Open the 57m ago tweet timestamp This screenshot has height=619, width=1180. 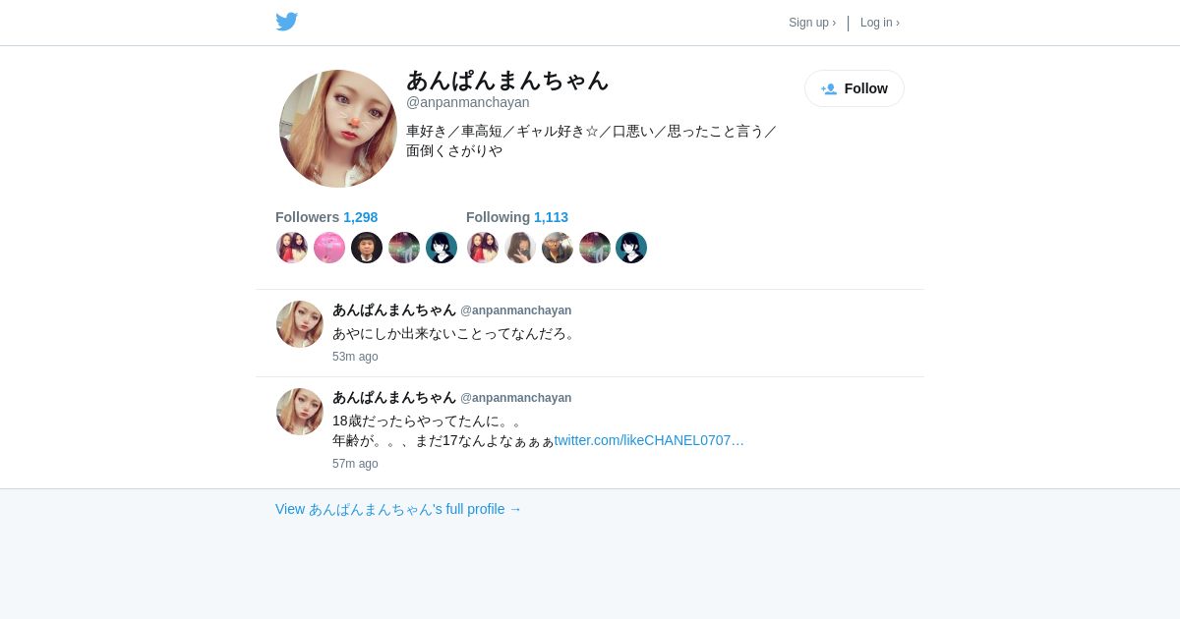click(355, 464)
